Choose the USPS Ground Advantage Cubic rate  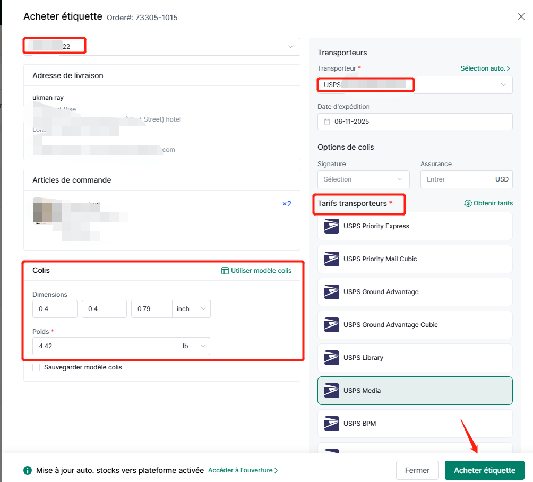415,325
